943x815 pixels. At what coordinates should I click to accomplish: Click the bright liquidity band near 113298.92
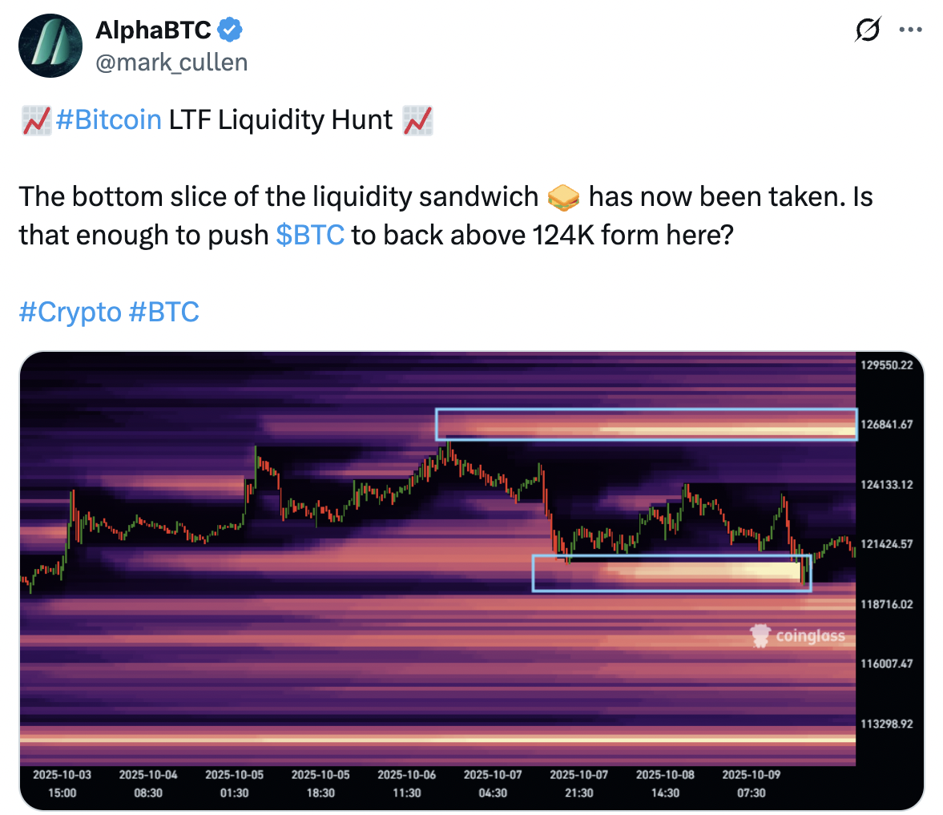point(437,738)
